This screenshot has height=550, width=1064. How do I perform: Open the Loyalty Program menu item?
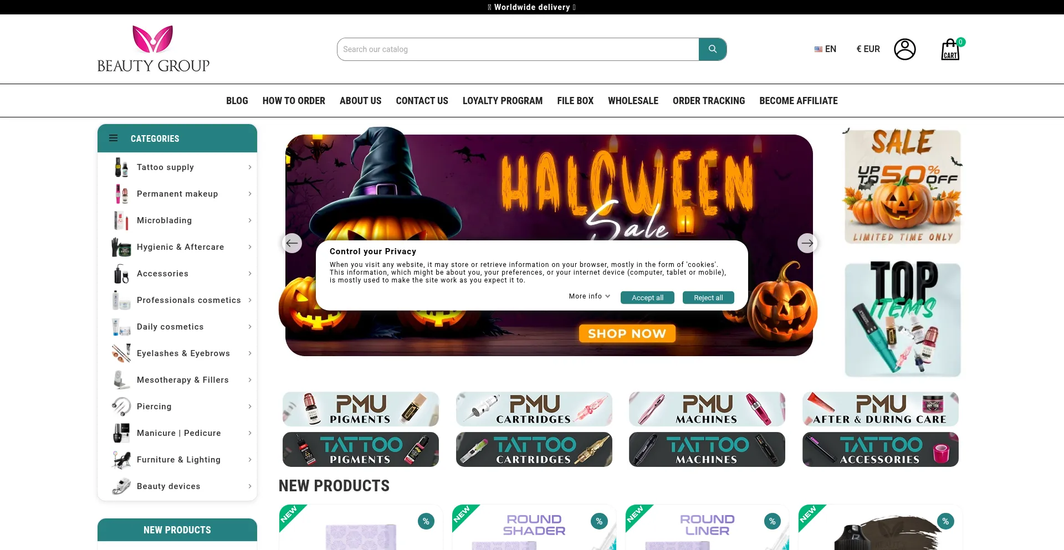coord(503,101)
